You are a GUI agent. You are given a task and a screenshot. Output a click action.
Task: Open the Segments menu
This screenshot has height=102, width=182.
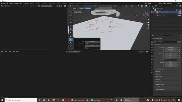click(109, 6)
